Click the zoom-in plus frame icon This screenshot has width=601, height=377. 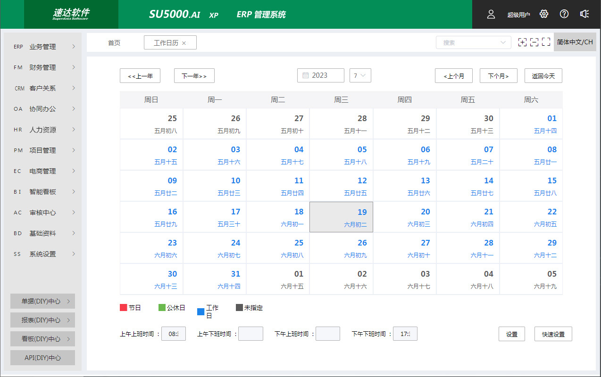(522, 42)
